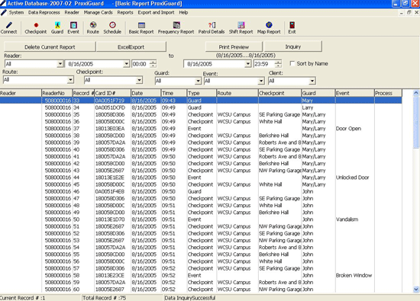Screen dimensions: 420x301
Task: Open the Event toolbar icon
Action: click(x=73, y=27)
